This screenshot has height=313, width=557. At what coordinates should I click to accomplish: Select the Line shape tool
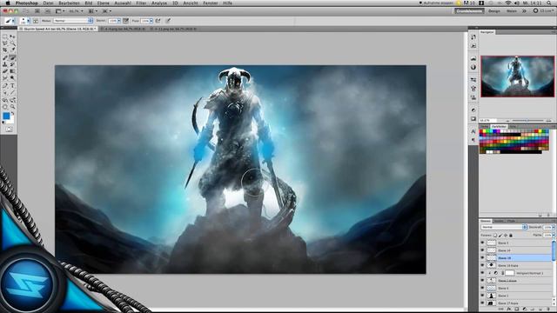[x=12, y=93]
